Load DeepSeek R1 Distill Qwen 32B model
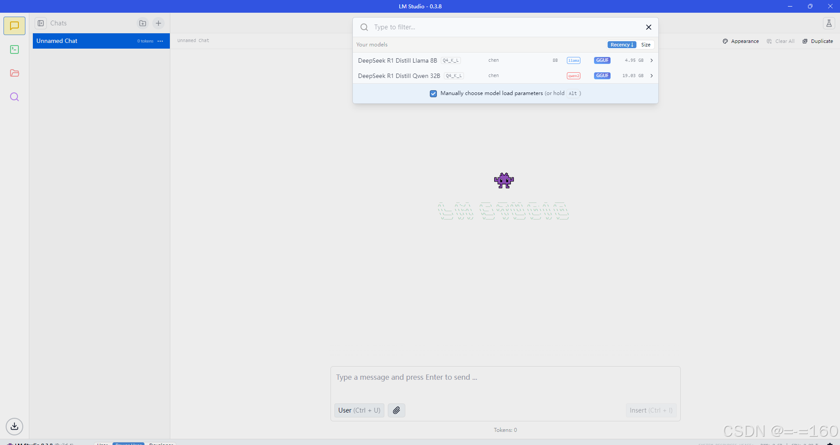Image resolution: width=840 pixels, height=445 pixels. click(x=506, y=76)
